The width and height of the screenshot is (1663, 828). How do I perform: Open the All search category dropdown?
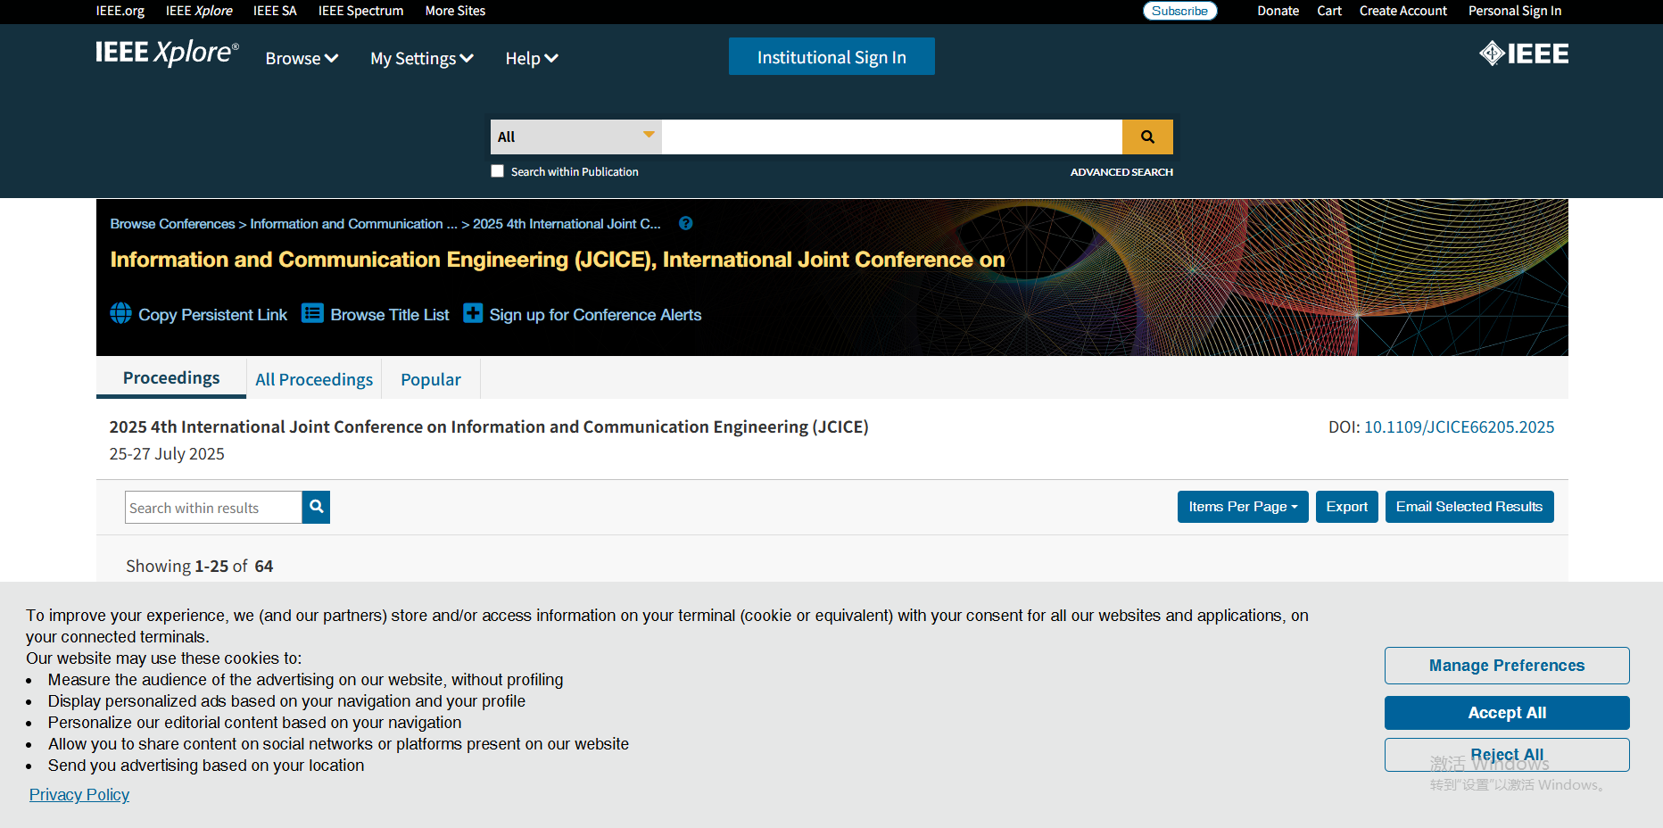pyautogui.click(x=575, y=137)
